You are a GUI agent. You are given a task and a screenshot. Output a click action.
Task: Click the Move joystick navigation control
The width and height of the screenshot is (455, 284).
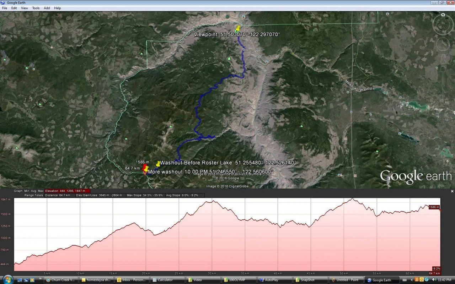pos(443,44)
